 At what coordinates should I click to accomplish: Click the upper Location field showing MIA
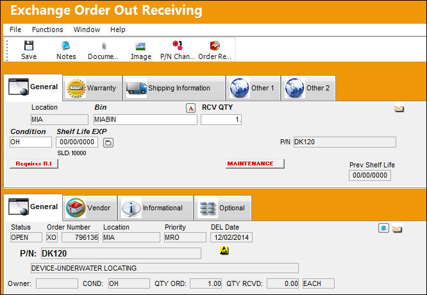click(60, 119)
